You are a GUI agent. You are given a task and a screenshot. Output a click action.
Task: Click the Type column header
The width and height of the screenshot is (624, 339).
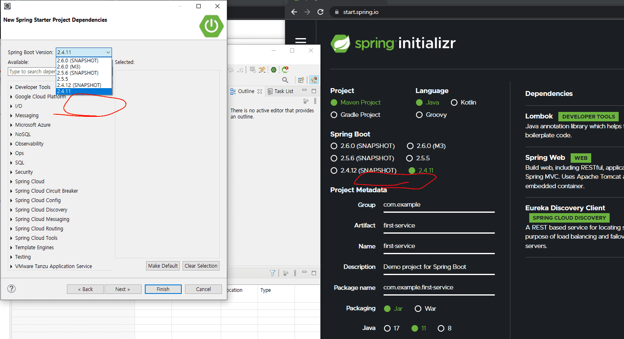tap(276, 290)
